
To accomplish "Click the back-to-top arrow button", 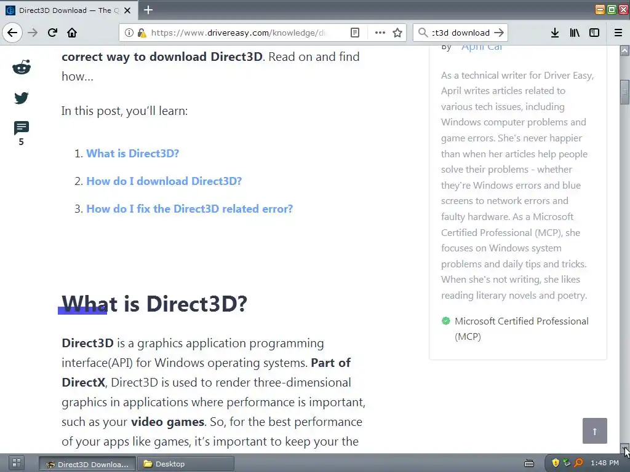I will pos(595,431).
